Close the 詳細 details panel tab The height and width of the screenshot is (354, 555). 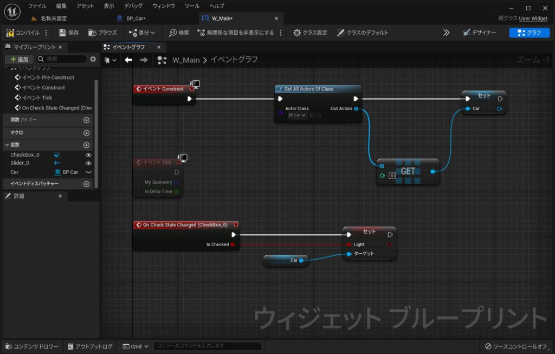(60, 196)
